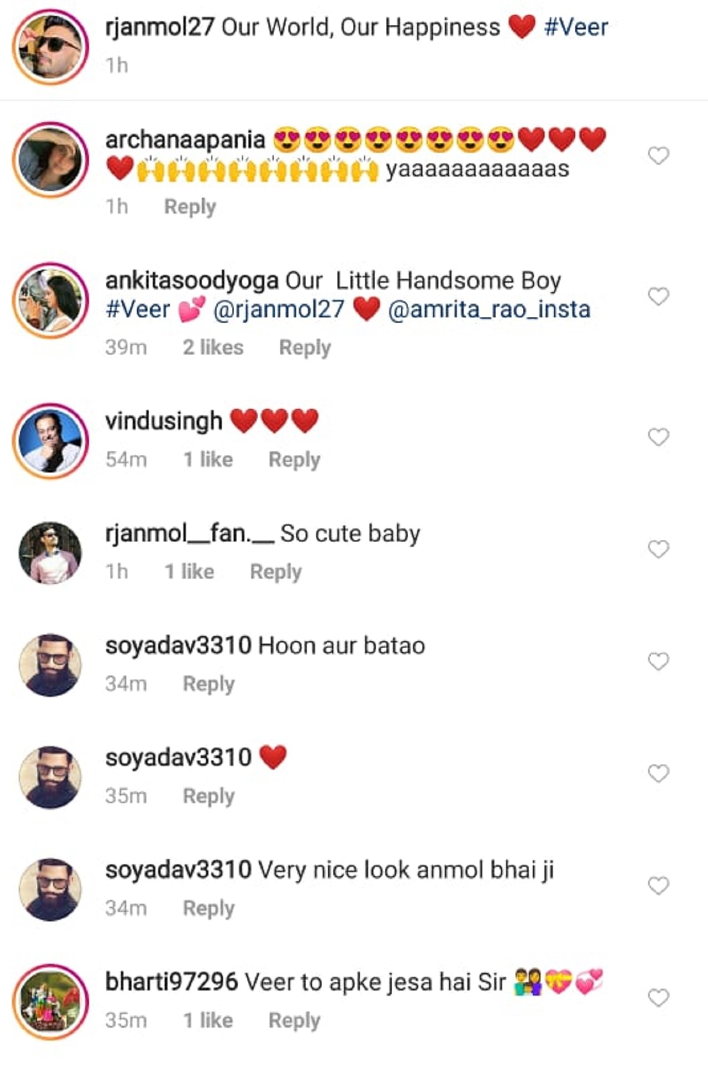Screen dimensions: 708x1066
Task: Like archanaapania's comment with the heart
Action: pyautogui.click(x=658, y=156)
